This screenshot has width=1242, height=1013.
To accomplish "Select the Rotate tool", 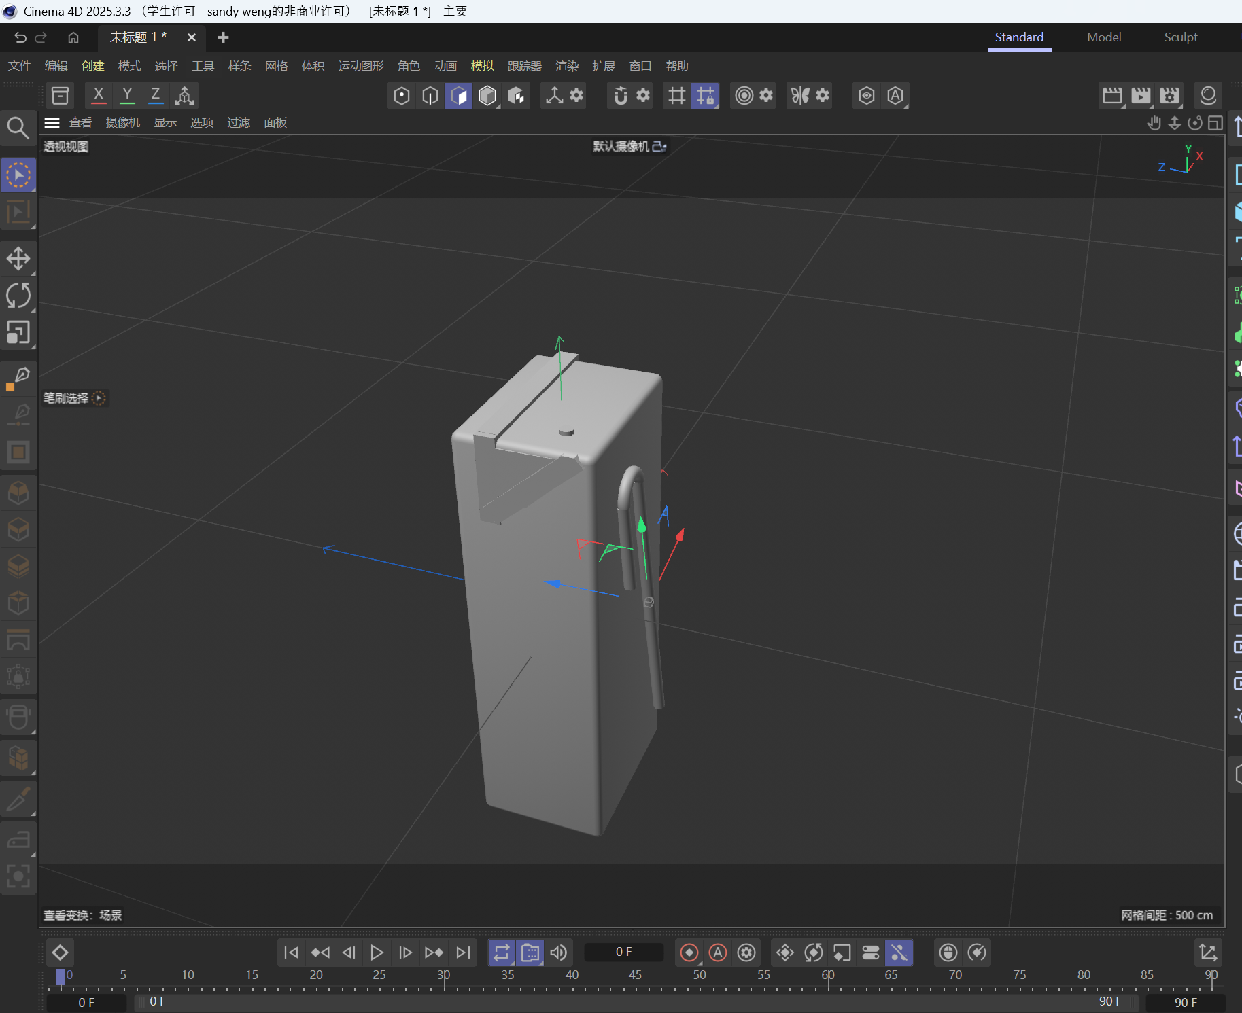I will 18,296.
